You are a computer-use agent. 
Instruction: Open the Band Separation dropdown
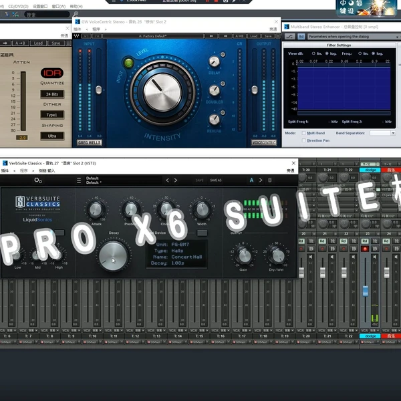pyautogui.click(x=382, y=133)
